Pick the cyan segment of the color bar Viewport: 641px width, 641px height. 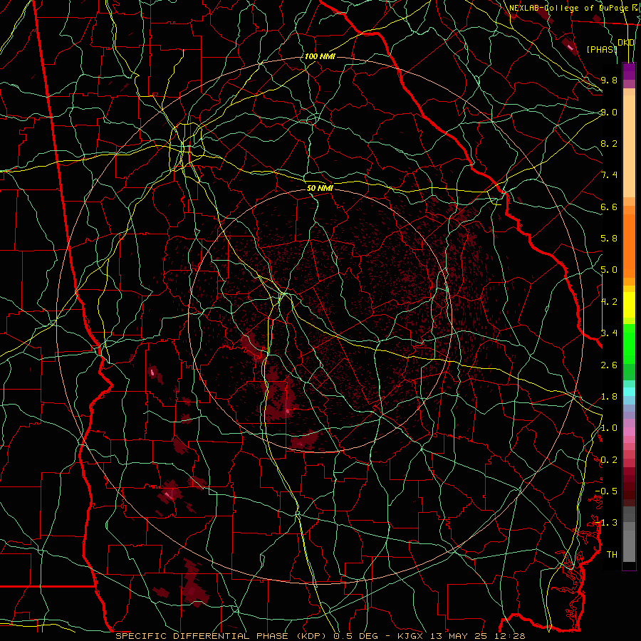(629, 392)
